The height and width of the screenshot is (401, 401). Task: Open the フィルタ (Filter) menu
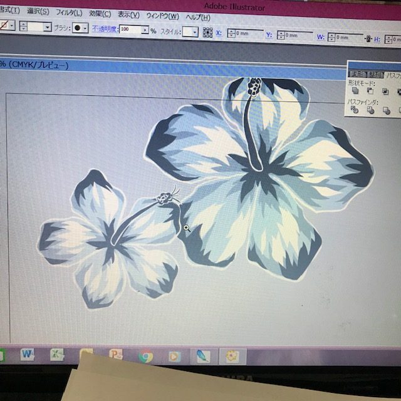[x=68, y=13]
